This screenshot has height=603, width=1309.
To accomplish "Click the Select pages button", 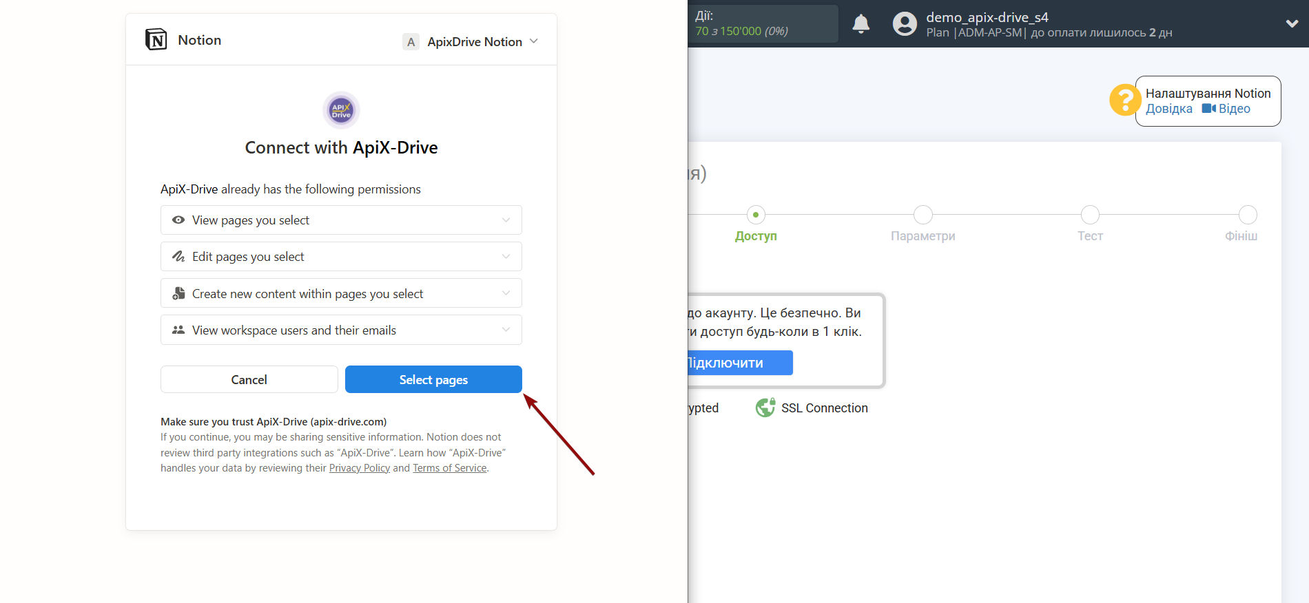I will pyautogui.click(x=433, y=380).
